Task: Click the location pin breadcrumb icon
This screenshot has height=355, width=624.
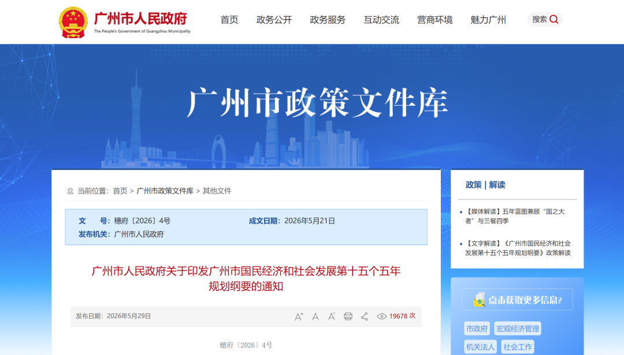Action: point(70,191)
